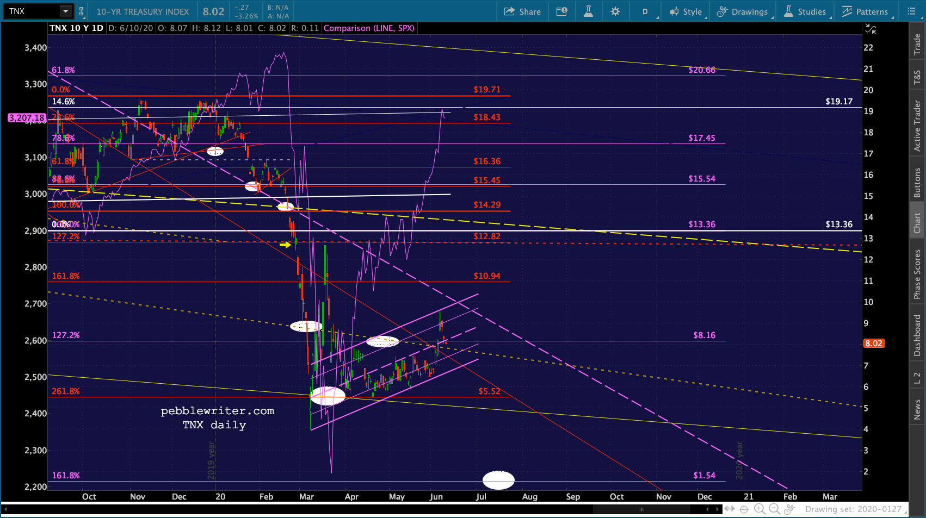Click the $5.52 Fibonacci level label

click(x=489, y=391)
